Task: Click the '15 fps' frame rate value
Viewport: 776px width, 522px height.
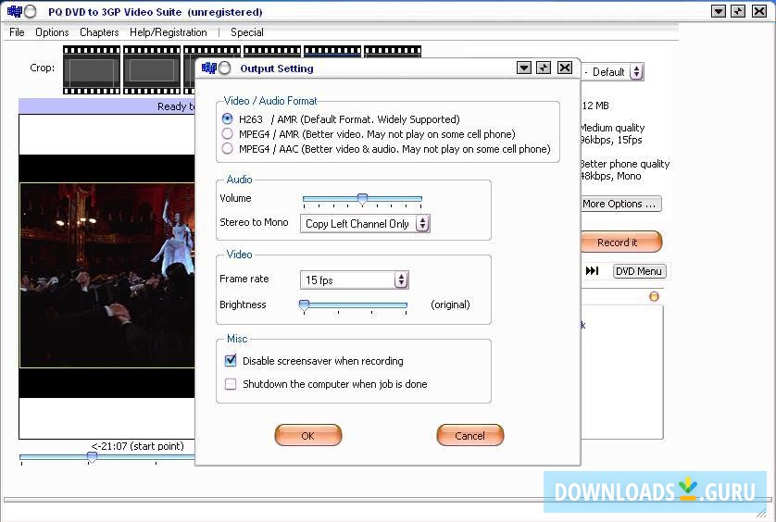Action: (319, 280)
